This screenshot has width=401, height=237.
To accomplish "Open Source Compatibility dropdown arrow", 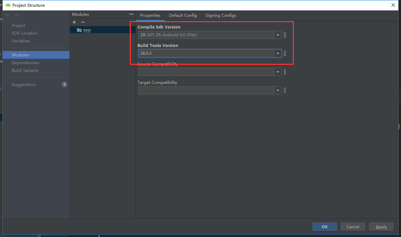I will pyautogui.click(x=278, y=72).
